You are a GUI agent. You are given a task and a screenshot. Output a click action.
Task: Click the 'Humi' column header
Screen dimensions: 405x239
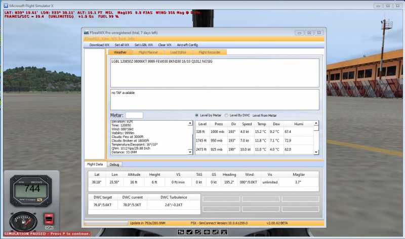(299, 124)
